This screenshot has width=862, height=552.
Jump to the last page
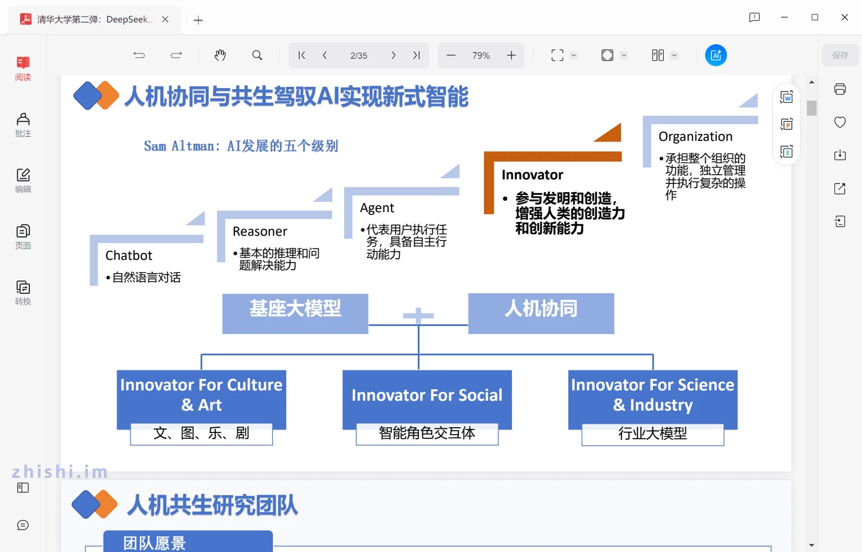pos(417,55)
